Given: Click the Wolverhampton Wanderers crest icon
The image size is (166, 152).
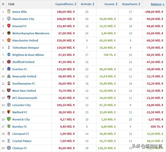Looking at the screenshot, I should pyautogui.click(x=9, y=33).
